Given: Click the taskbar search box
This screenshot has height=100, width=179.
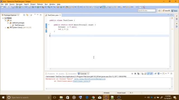Looking at the screenshot, I should pyautogui.click(x=29, y=97).
